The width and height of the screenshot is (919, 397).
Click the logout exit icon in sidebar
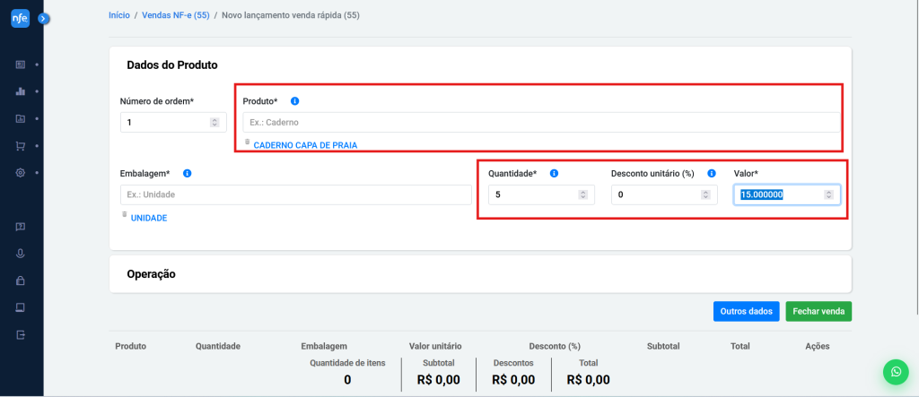click(21, 334)
